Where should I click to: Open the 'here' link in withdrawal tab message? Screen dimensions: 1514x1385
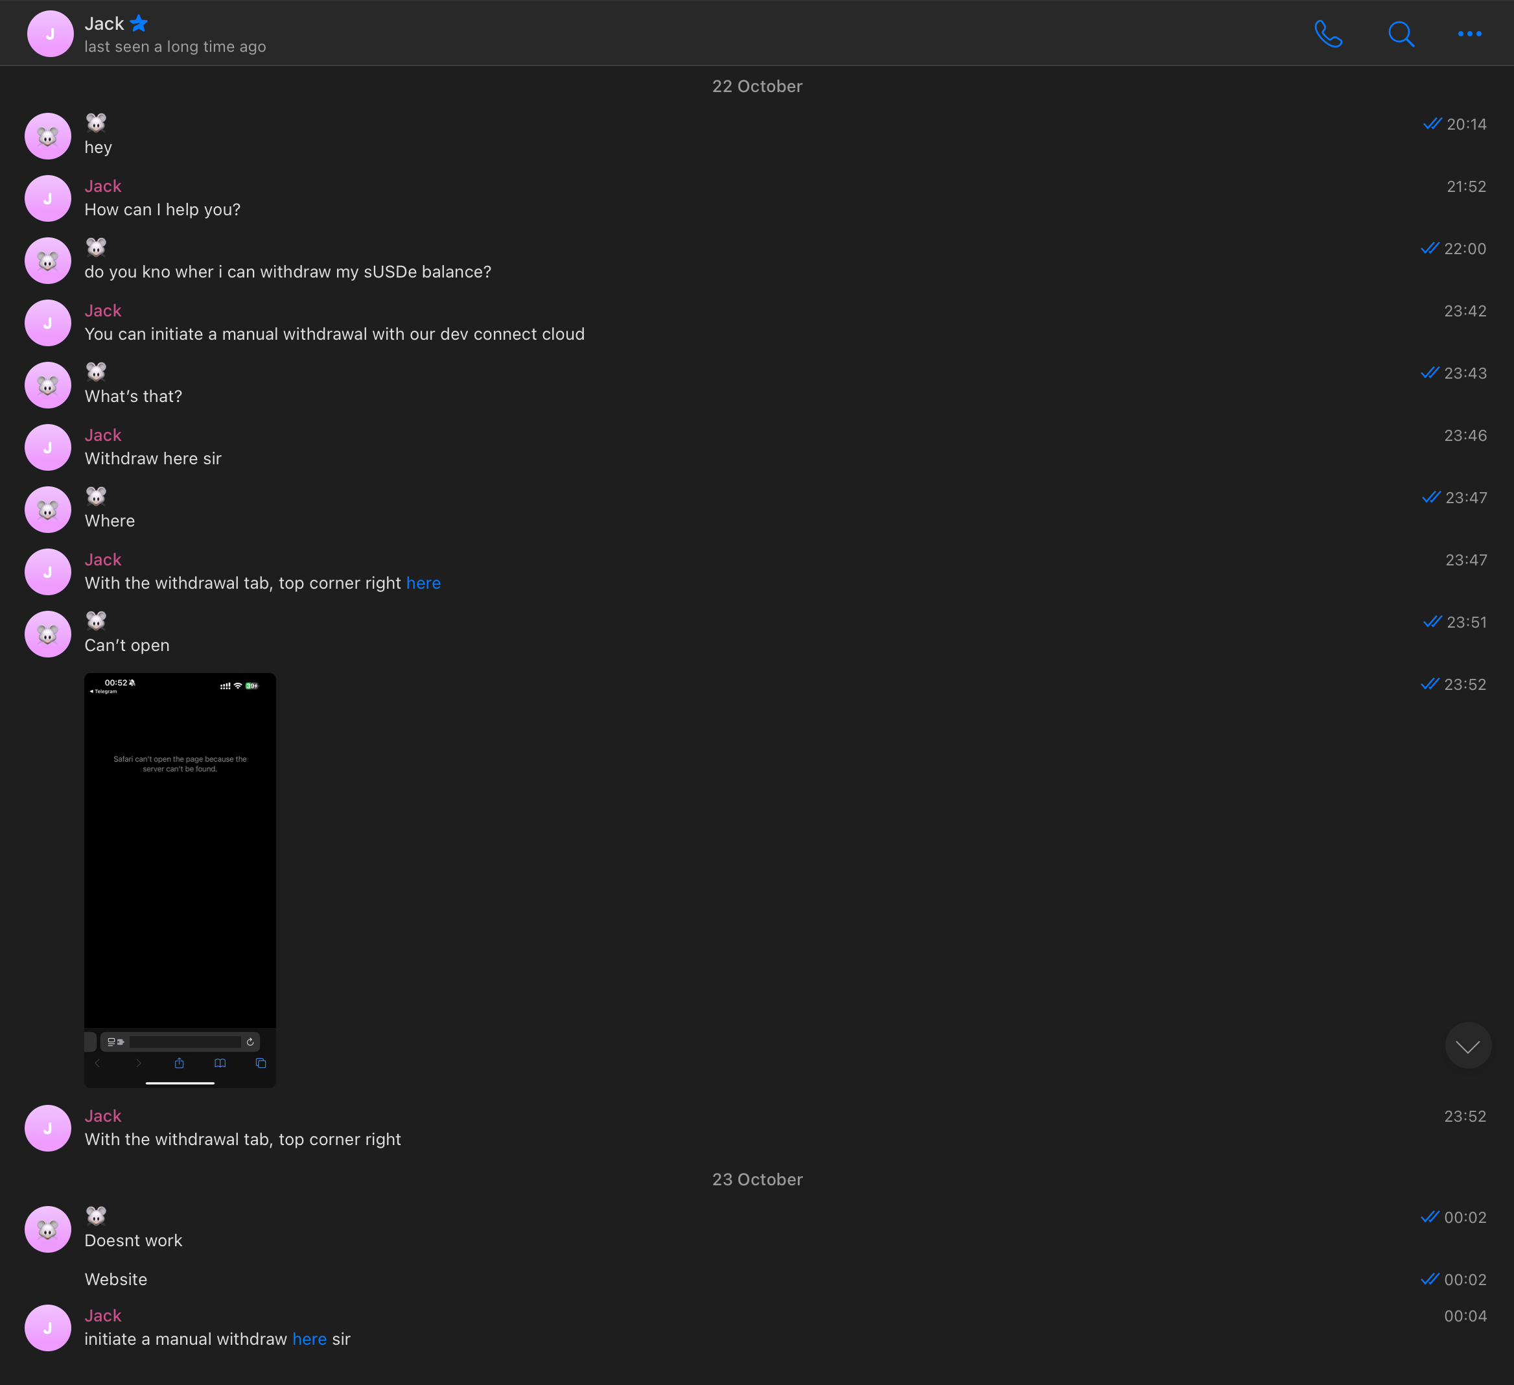(x=423, y=583)
